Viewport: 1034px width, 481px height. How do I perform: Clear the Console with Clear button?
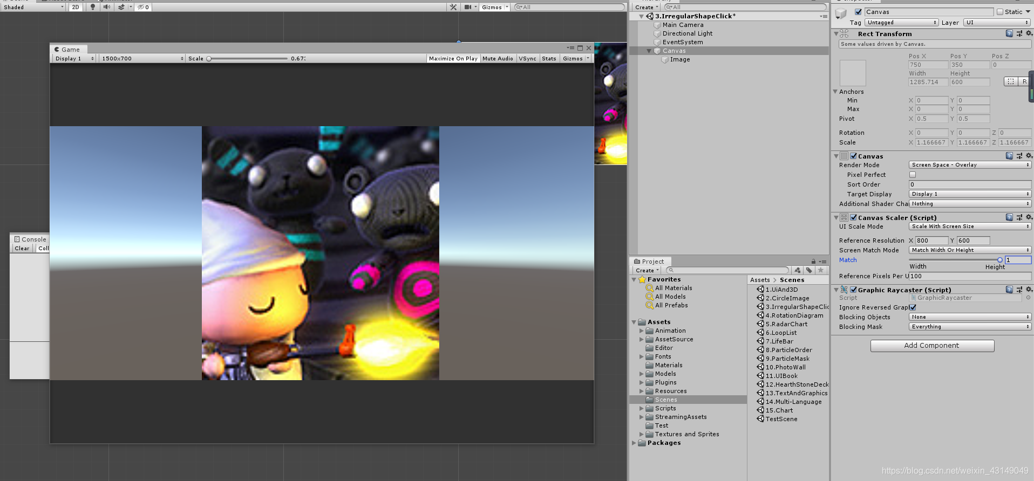[22, 249]
